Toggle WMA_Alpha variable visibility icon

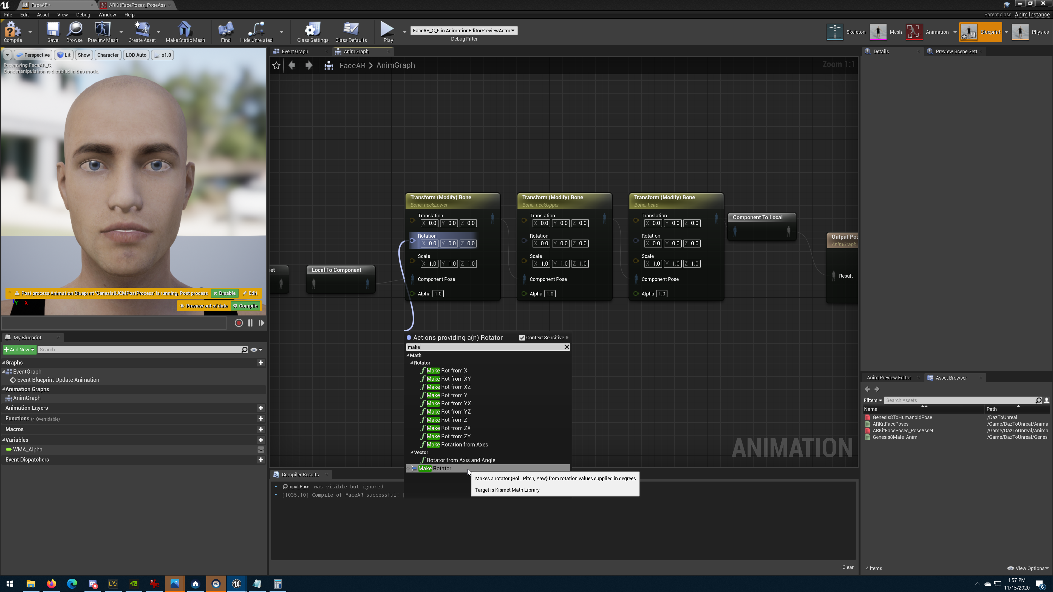[x=261, y=449]
